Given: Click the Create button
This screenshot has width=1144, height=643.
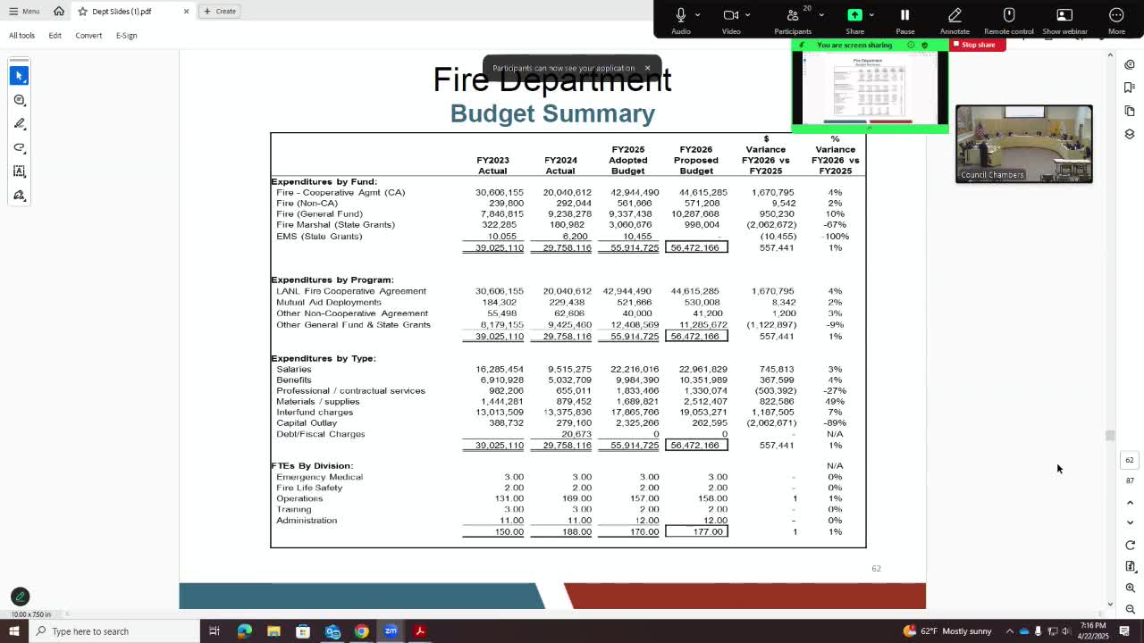Looking at the screenshot, I should [x=220, y=12].
